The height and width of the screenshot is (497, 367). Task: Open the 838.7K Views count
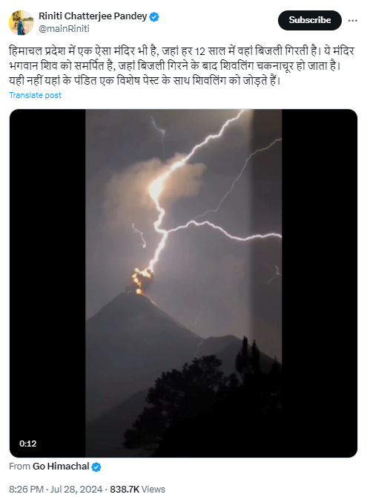coord(138,489)
